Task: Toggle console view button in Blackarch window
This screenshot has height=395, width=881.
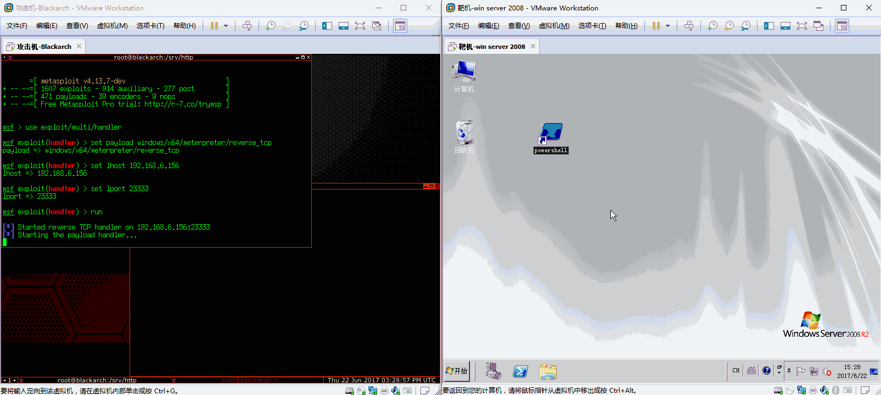Action: coord(400,26)
